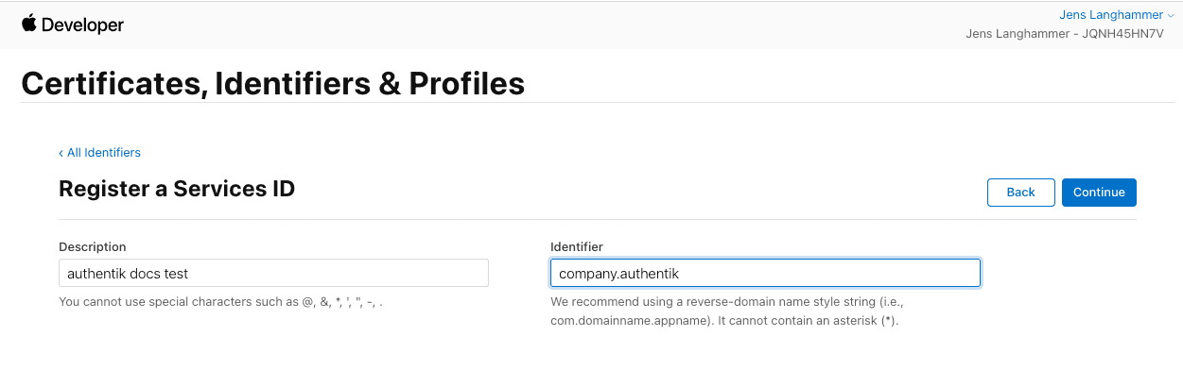
Task: Click the Certificates, Identifiers & Profiles heading
Action: 272,83
